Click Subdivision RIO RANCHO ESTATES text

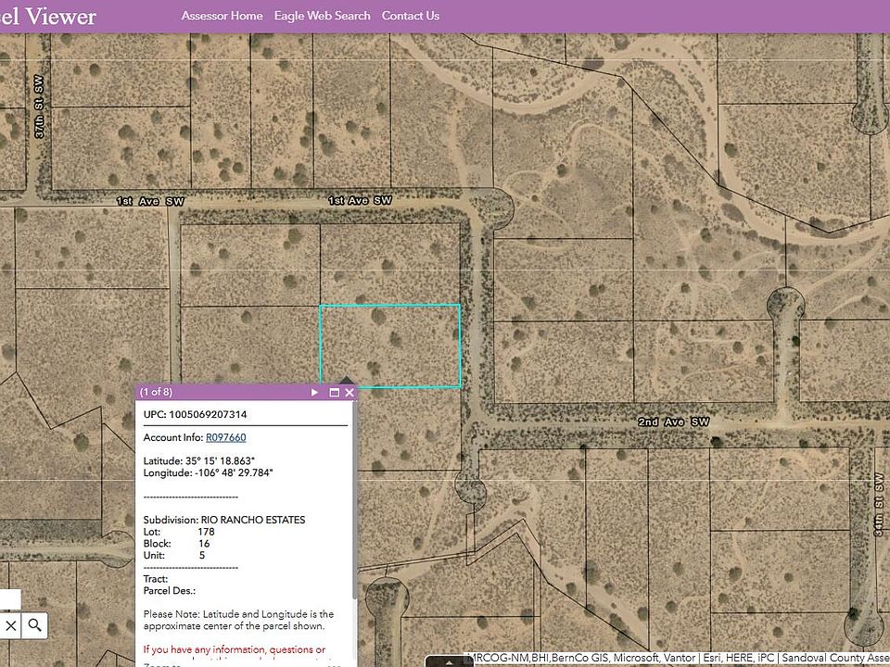point(224,520)
